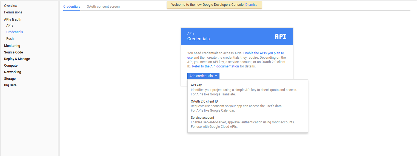Open Permissions in the left sidebar
Viewport: 417px width, 156px height.
(13, 12)
